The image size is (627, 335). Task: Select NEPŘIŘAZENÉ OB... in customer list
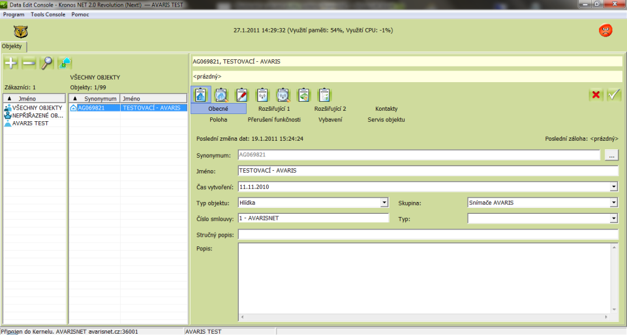coord(38,115)
